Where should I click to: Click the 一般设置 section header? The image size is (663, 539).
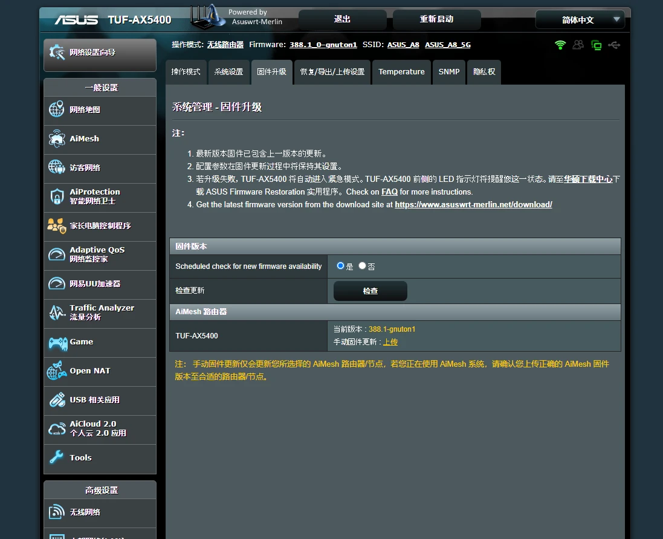click(102, 88)
